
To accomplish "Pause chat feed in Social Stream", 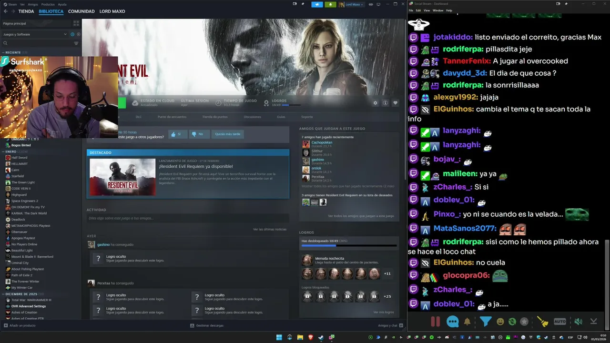I will 435,322.
